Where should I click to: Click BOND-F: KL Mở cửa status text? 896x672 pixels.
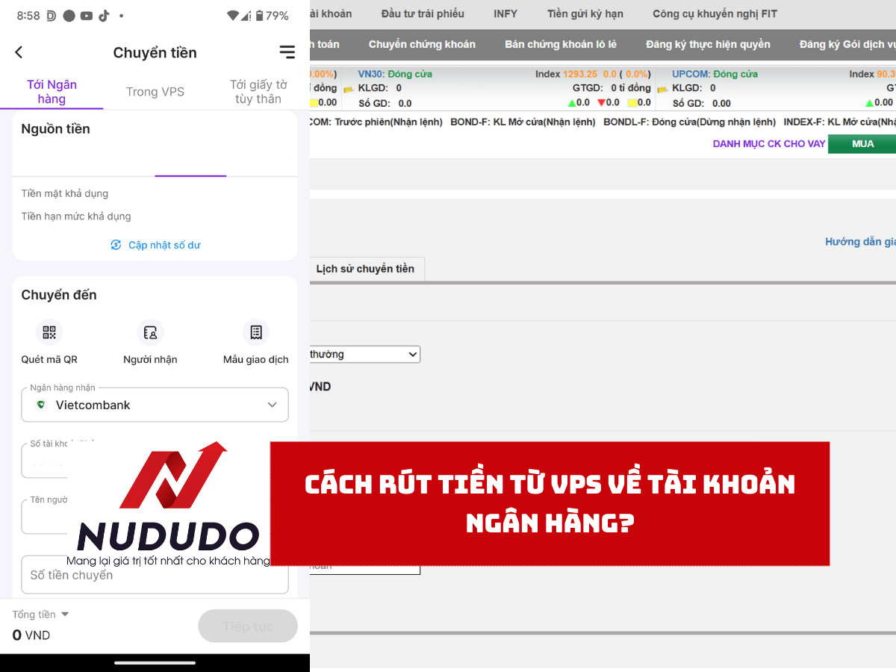523,122
